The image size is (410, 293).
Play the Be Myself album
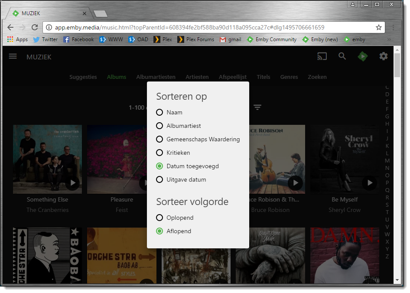tap(369, 182)
